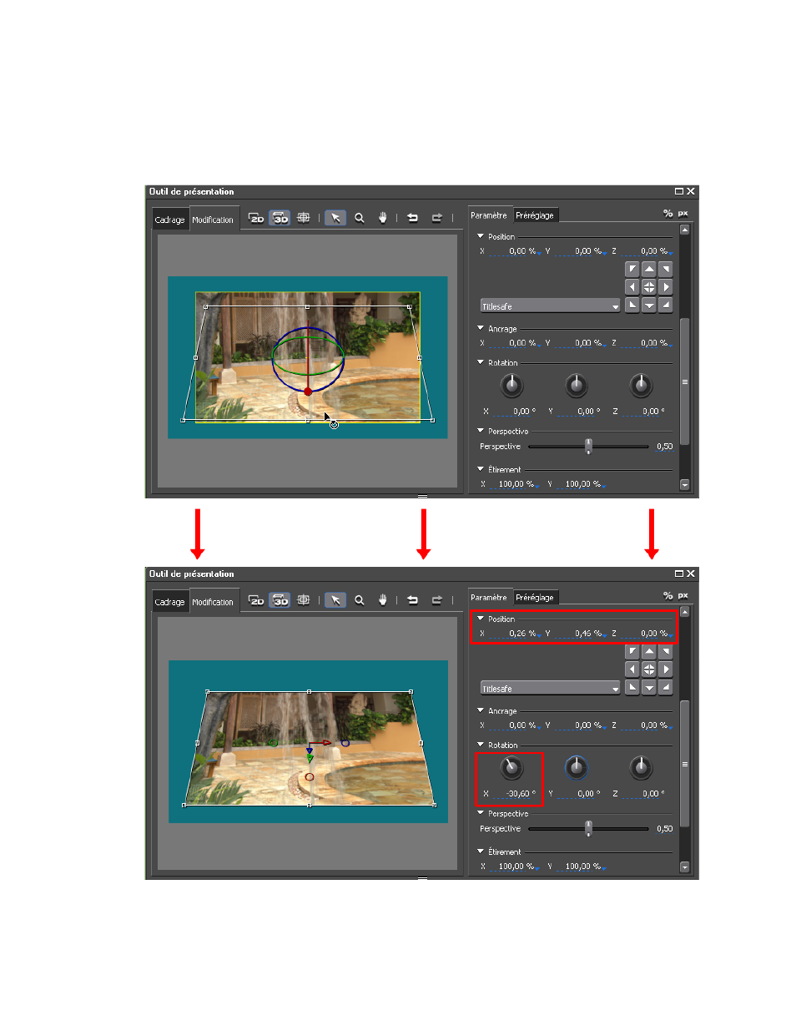Click the Perspective slider handle in upper window
Viewport: 796px width, 1031px height.
588,447
